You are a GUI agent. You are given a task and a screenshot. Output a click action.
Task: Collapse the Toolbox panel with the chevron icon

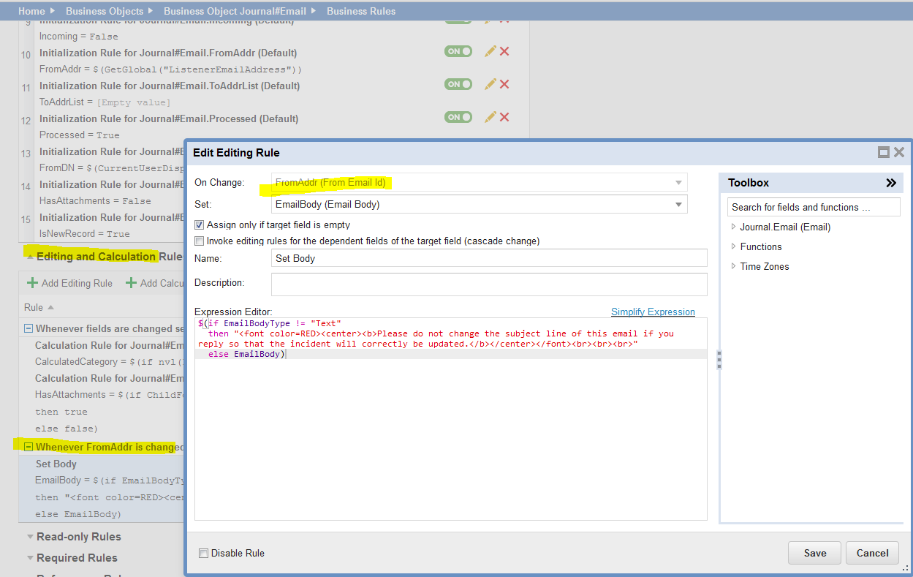click(x=890, y=183)
